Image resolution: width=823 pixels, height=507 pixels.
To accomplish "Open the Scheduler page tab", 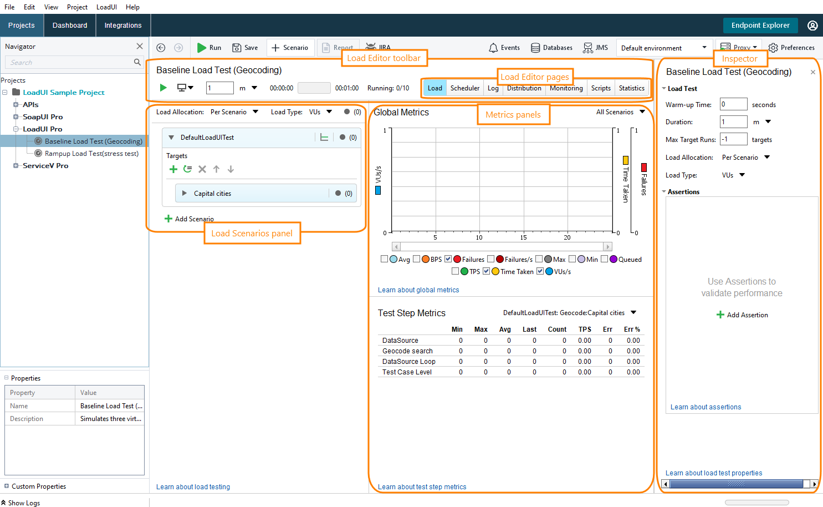I will click(465, 88).
